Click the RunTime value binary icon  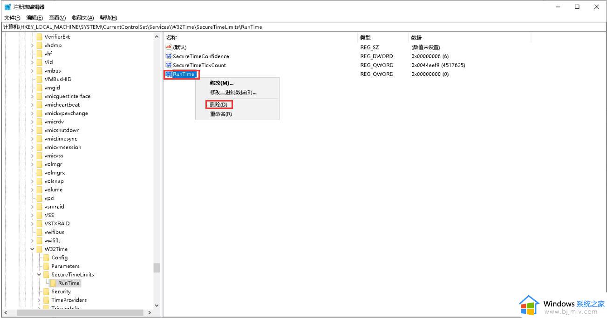click(x=169, y=74)
